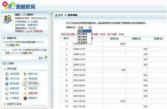Click the 我要交费 coins icon
This screenshot has height=109, width=167.
[25, 93]
